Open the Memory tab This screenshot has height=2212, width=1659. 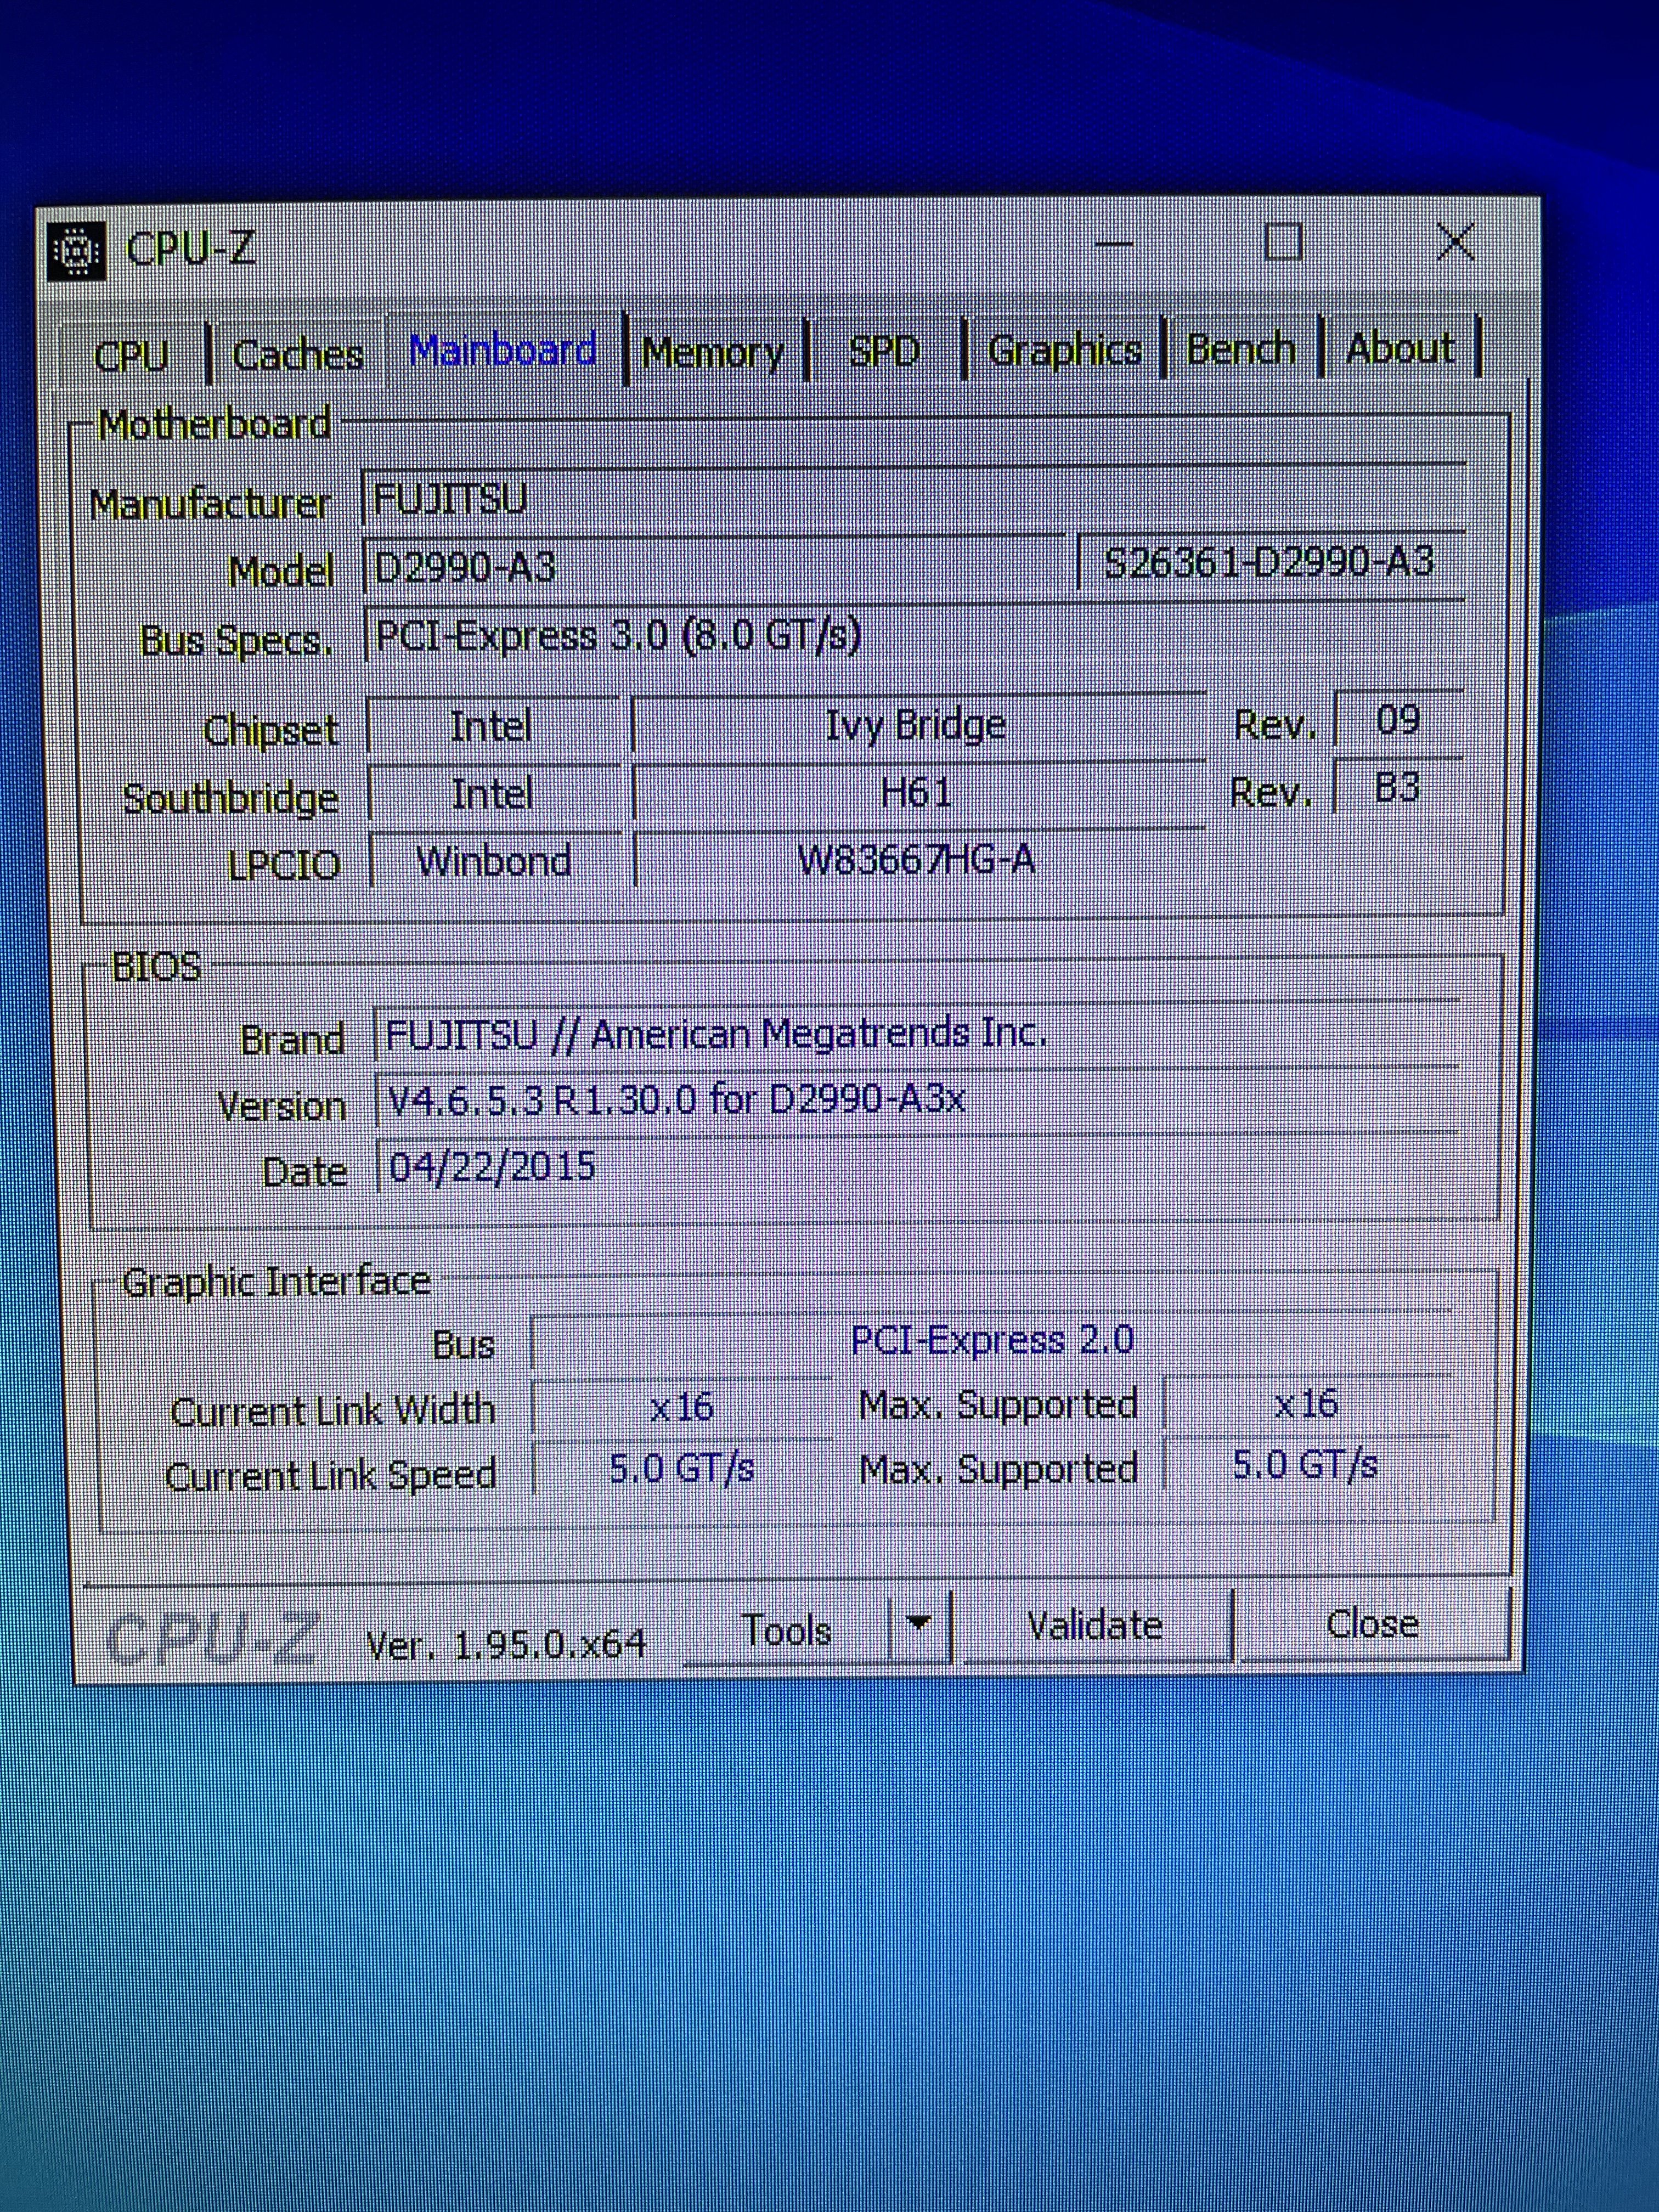click(713, 352)
